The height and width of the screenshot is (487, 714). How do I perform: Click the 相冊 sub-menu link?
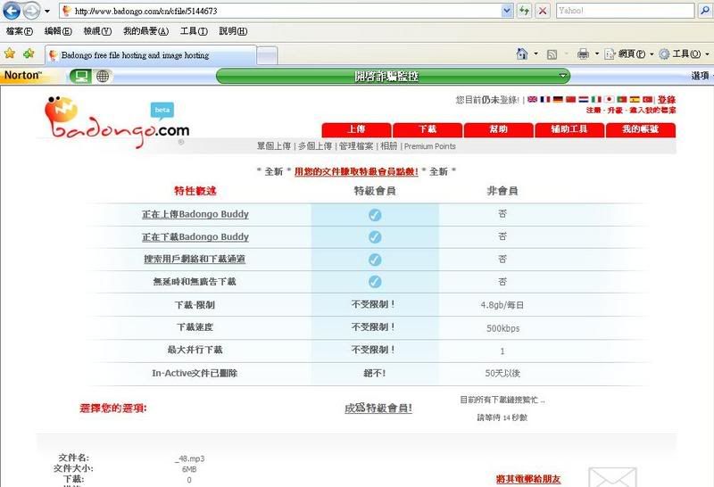[388, 146]
